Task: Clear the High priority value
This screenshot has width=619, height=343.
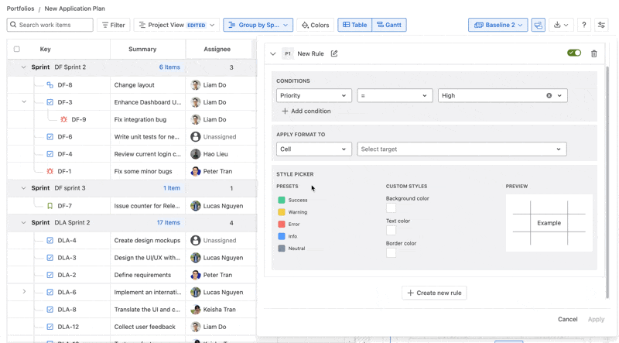Action: click(549, 96)
